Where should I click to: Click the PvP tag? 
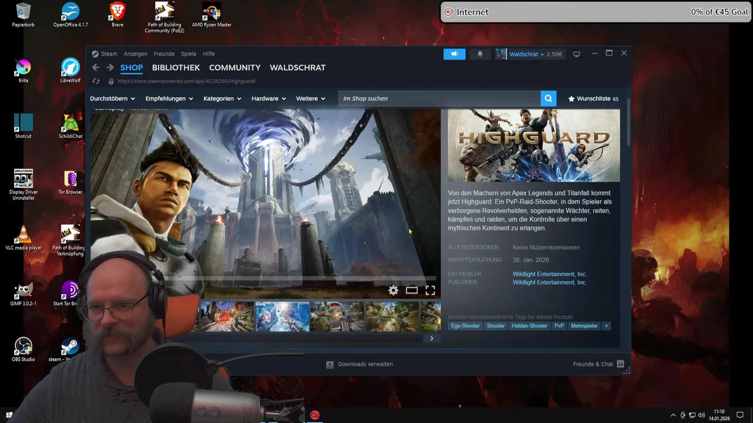tap(559, 326)
